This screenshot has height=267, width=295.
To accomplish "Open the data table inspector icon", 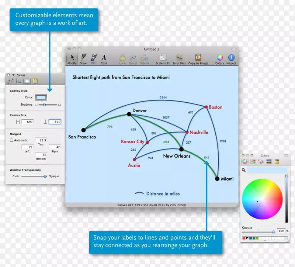I will tap(35, 81).
